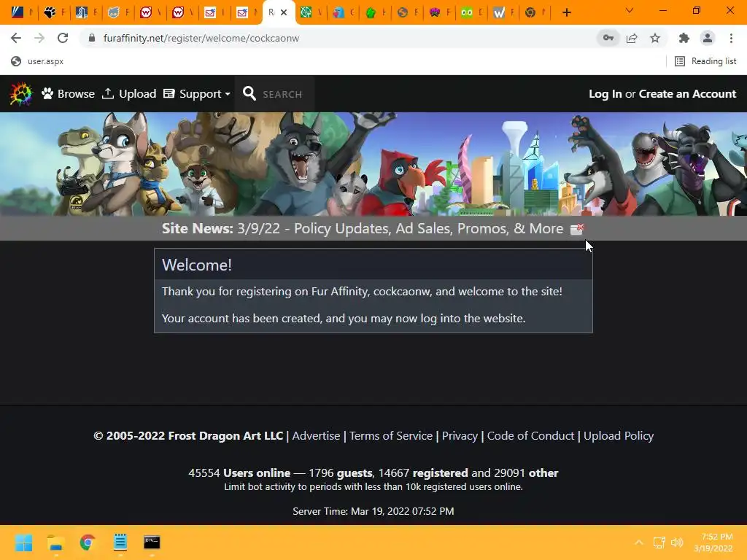Share this page via share icon

632,38
